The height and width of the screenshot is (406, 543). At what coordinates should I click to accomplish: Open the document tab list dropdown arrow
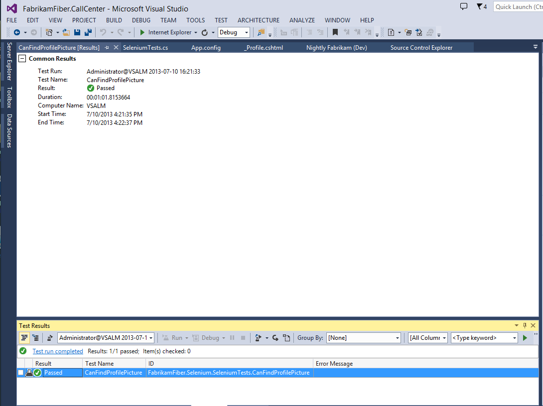point(535,47)
